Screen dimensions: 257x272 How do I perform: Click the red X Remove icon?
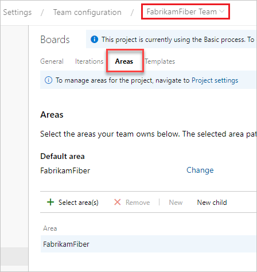[x=118, y=202]
